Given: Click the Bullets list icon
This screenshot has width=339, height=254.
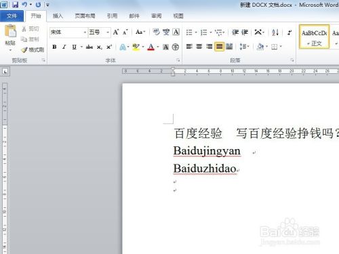Looking at the screenshot, I should (189, 33).
